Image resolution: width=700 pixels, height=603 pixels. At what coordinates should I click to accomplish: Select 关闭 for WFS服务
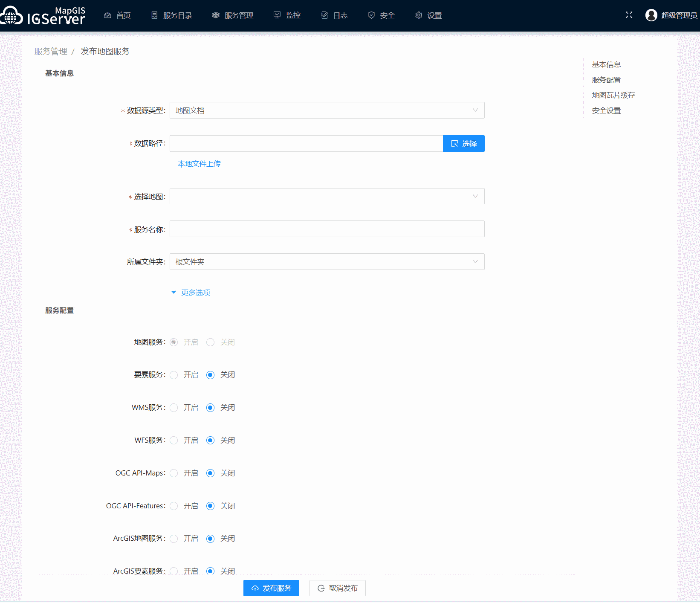[x=211, y=441]
